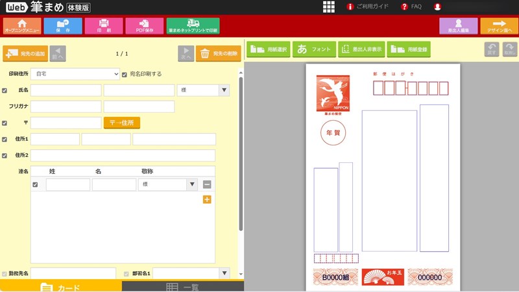
Task: Switch to 一覧 tab
Action: (183, 286)
